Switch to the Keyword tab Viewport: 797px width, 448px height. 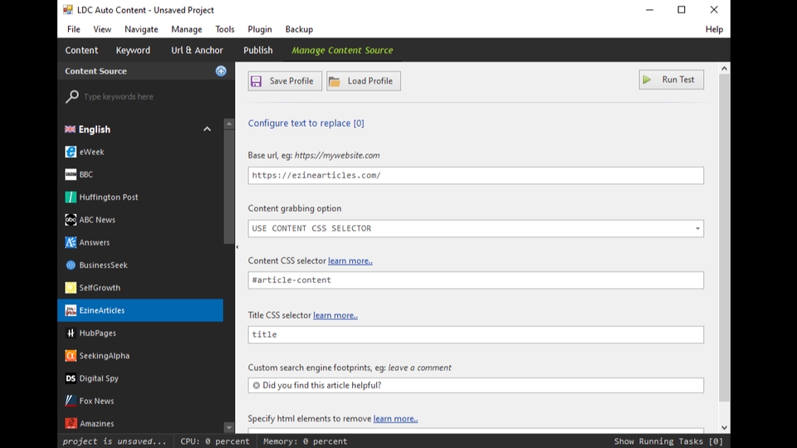click(x=133, y=51)
